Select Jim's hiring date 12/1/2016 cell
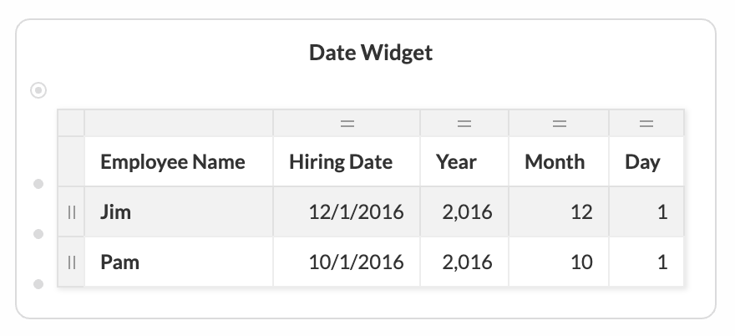Image resolution: width=735 pixels, height=336 pixels. [347, 211]
